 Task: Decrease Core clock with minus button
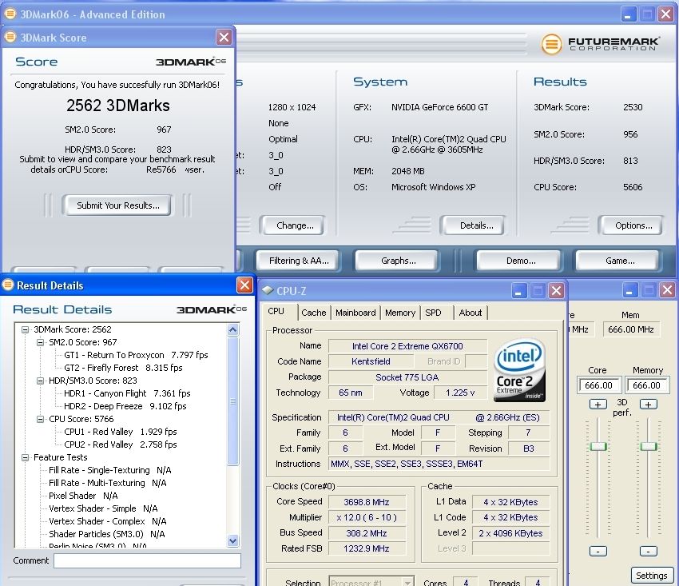pos(598,552)
